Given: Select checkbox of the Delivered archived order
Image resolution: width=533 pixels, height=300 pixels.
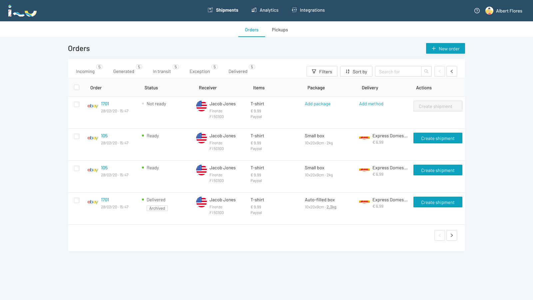Looking at the screenshot, I should point(77,200).
